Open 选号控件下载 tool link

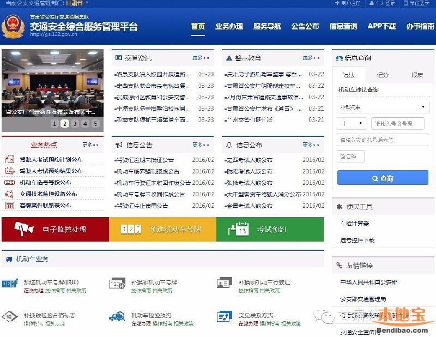(358, 240)
